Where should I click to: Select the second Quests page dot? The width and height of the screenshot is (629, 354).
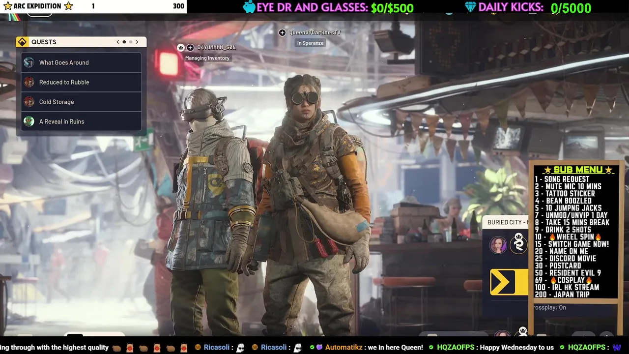click(131, 42)
